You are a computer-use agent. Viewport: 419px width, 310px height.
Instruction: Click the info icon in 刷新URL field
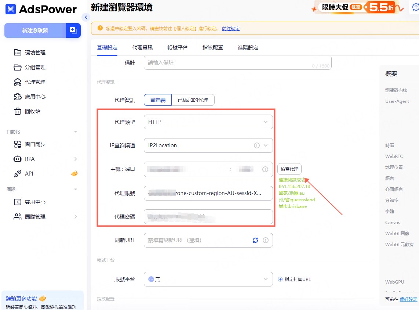tap(266, 240)
